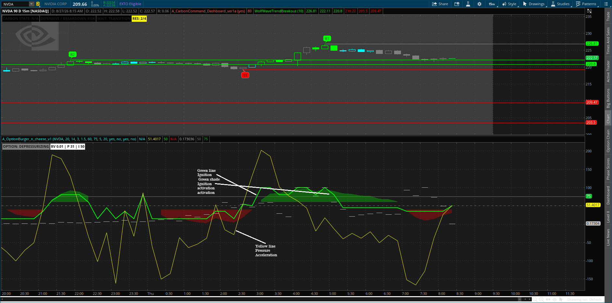Click the NVDA 90 D 15m [NASDAQ] chart title
The height and width of the screenshot is (303, 612).
[x=25, y=11]
